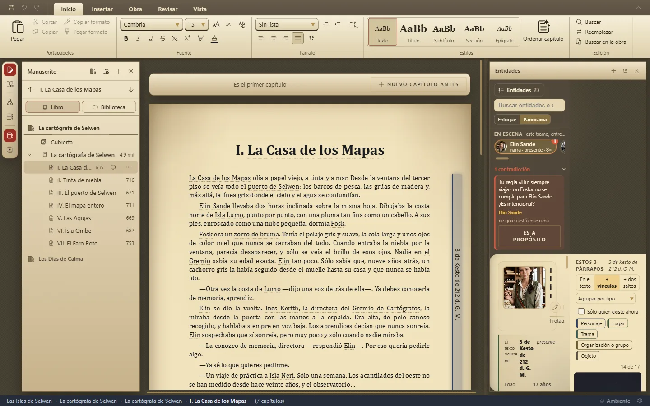The width and height of the screenshot is (650, 406).
Task: Open the manuscript editor sidebar icon
Action: point(10,70)
